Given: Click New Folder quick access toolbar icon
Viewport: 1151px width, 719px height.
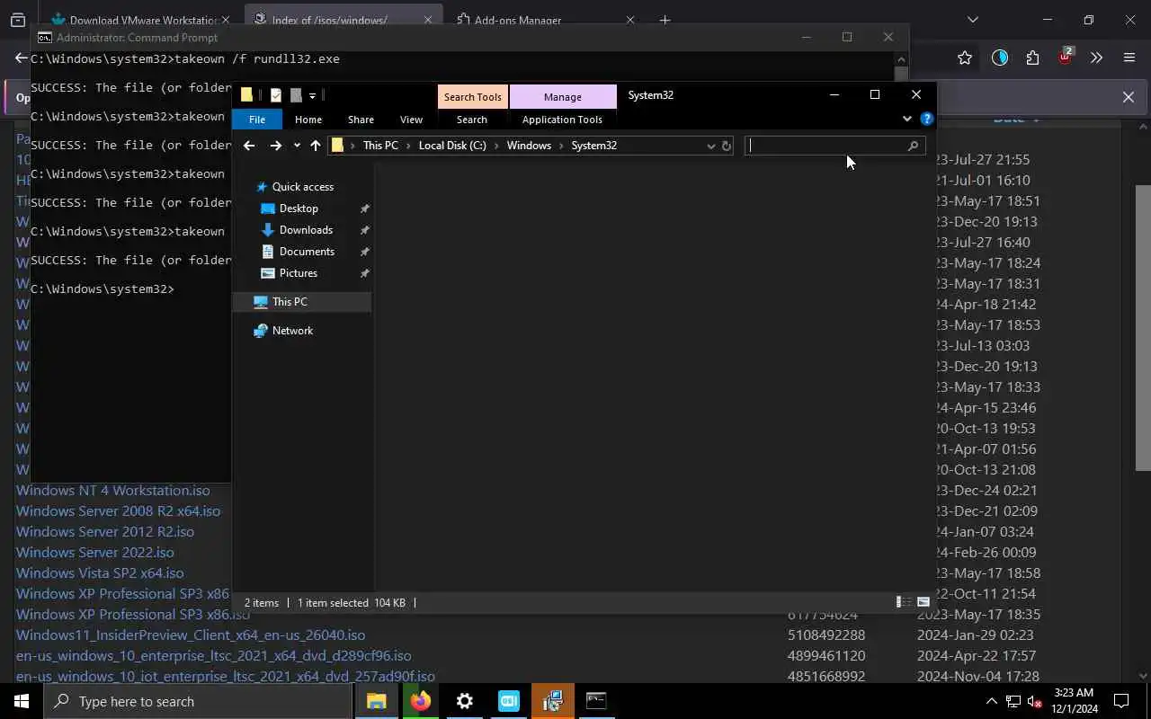Looking at the screenshot, I should [x=295, y=95].
